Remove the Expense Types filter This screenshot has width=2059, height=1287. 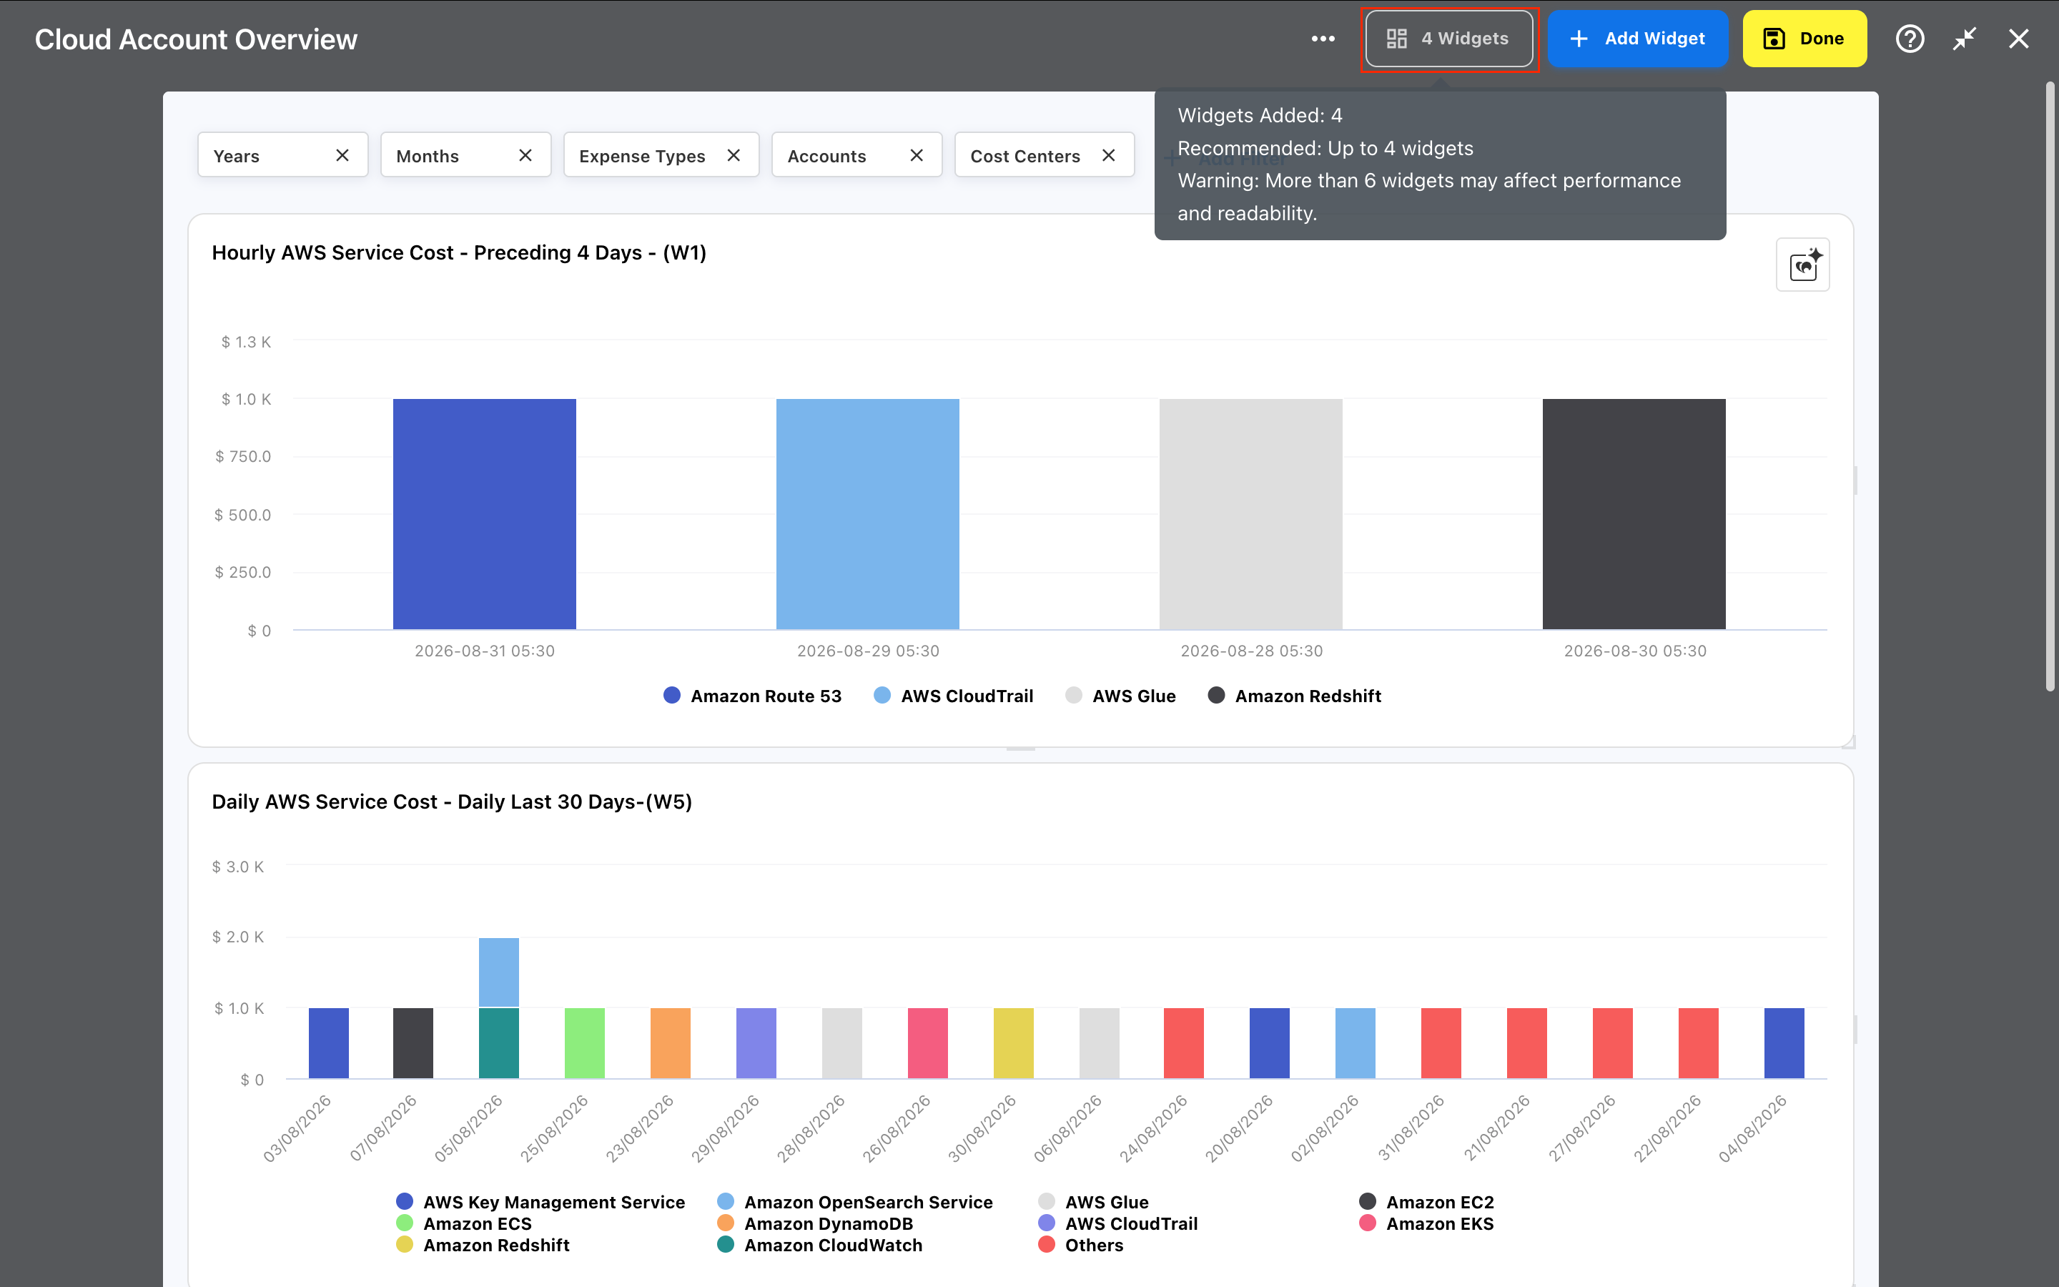(x=734, y=155)
